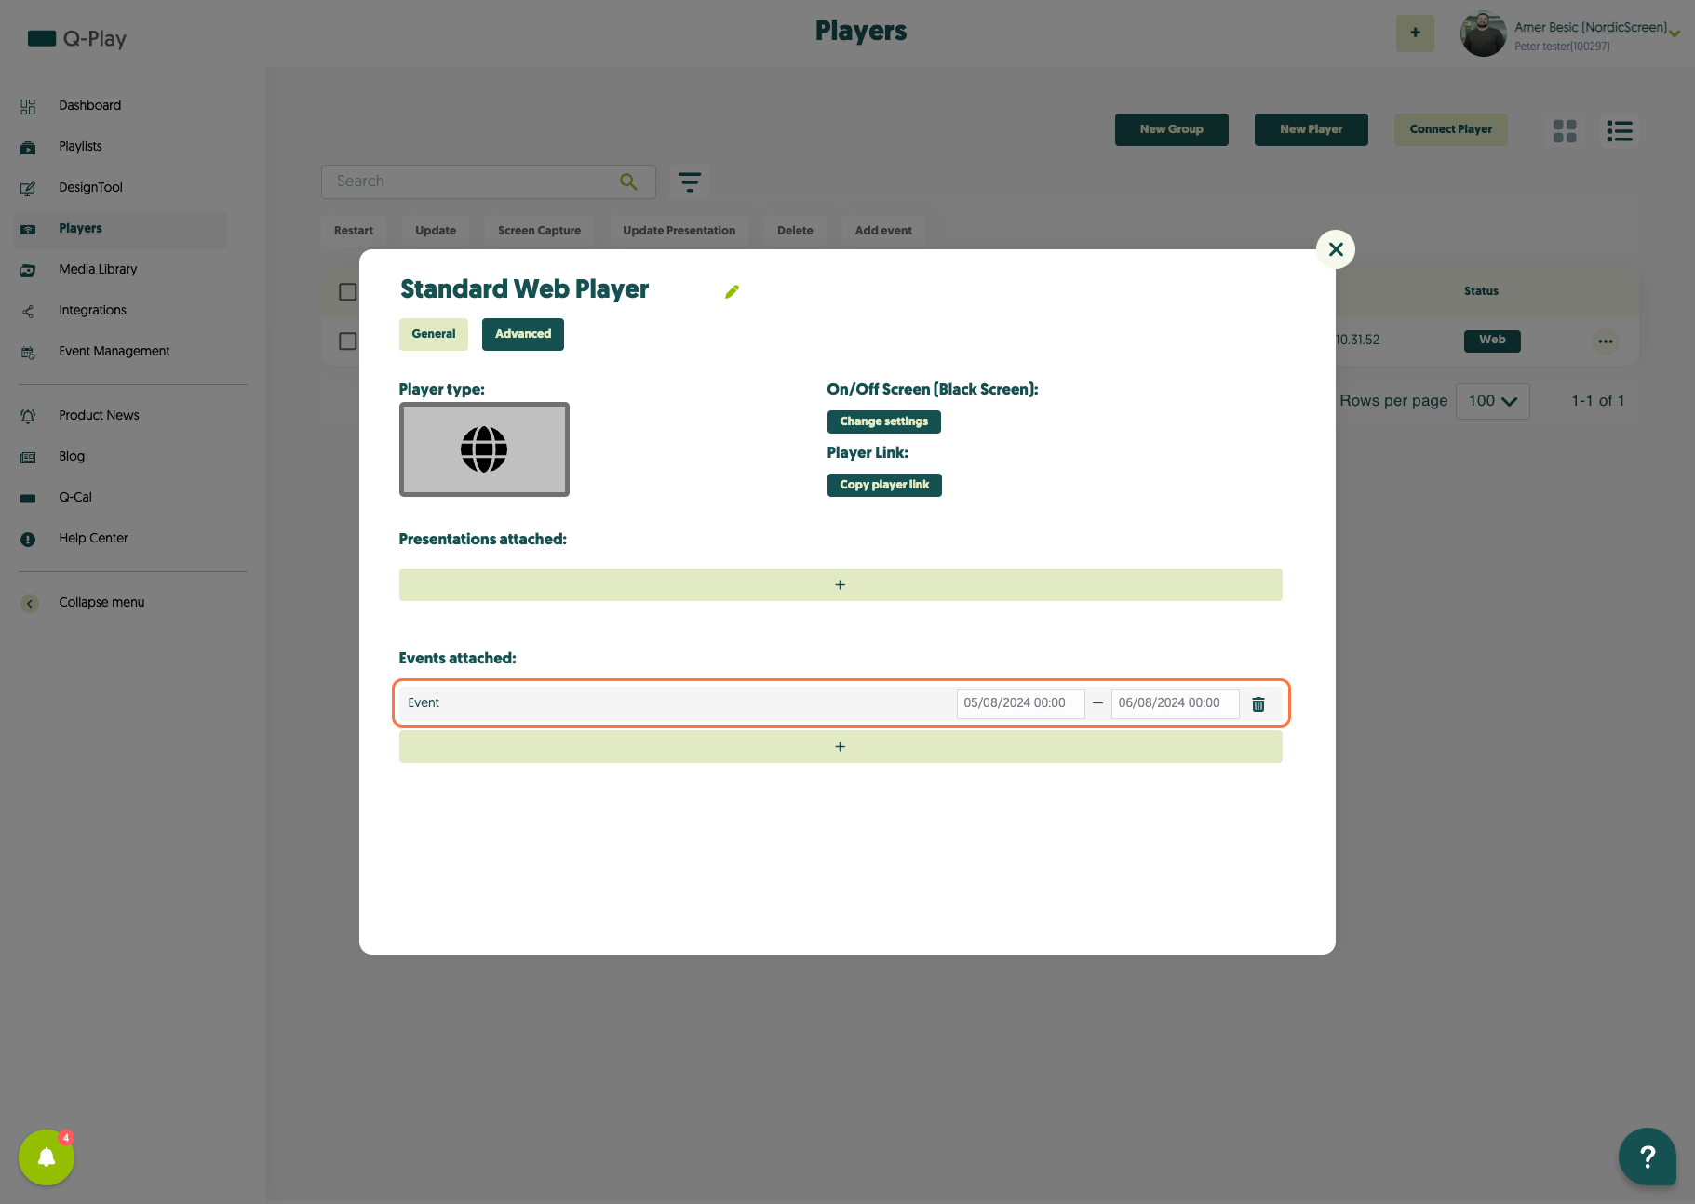Add an event with the plus bar
Viewport: 1695px width, 1204px height.
(841, 747)
